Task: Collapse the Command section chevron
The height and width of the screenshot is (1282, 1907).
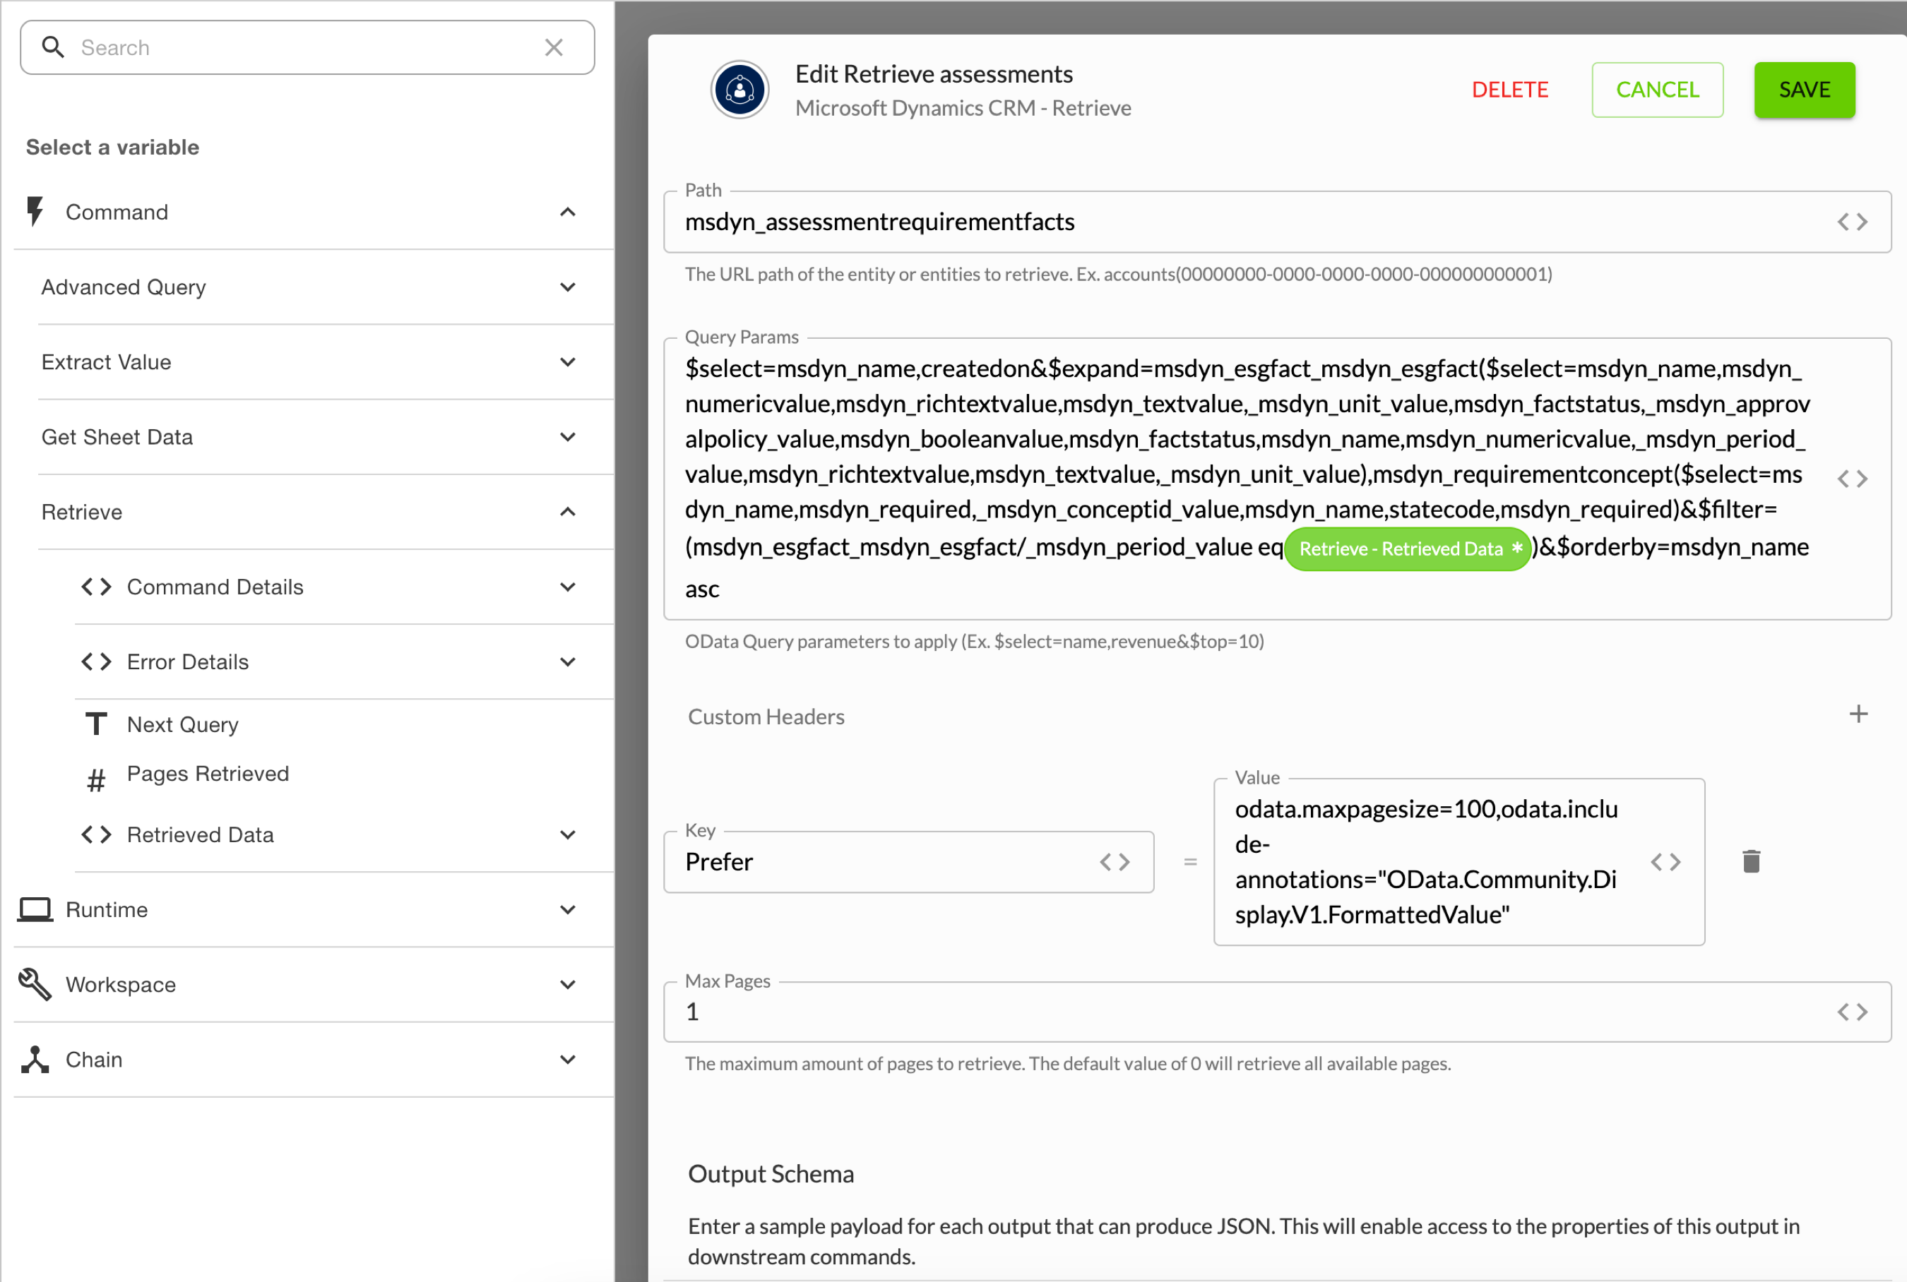Action: 568,212
